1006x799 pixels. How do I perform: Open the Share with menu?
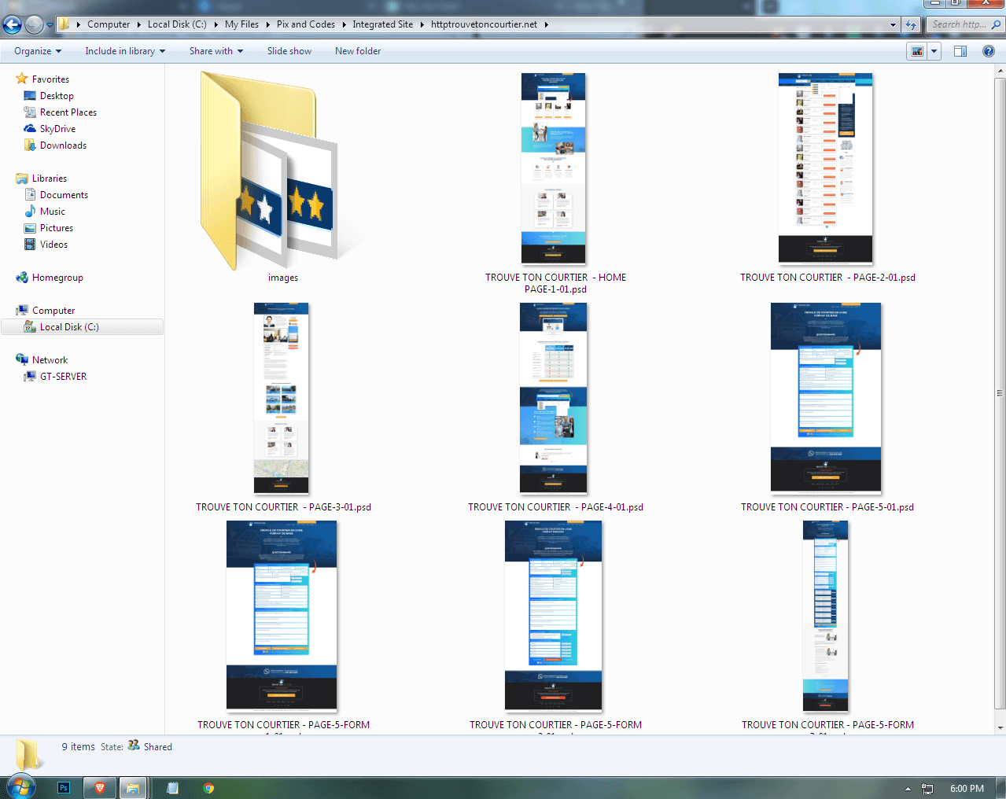click(x=216, y=51)
